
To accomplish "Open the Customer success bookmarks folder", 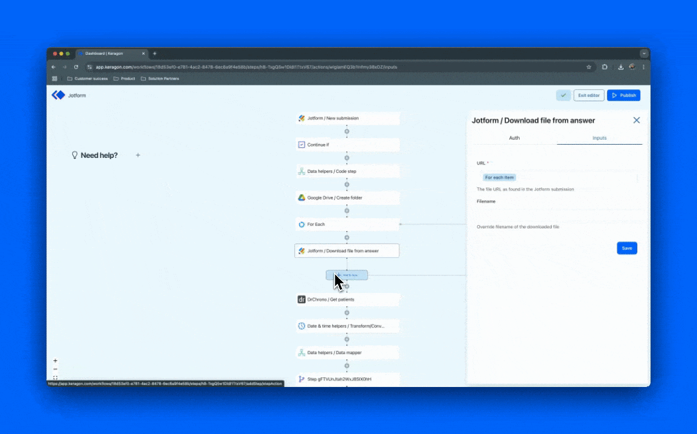I will tap(87, 78).
